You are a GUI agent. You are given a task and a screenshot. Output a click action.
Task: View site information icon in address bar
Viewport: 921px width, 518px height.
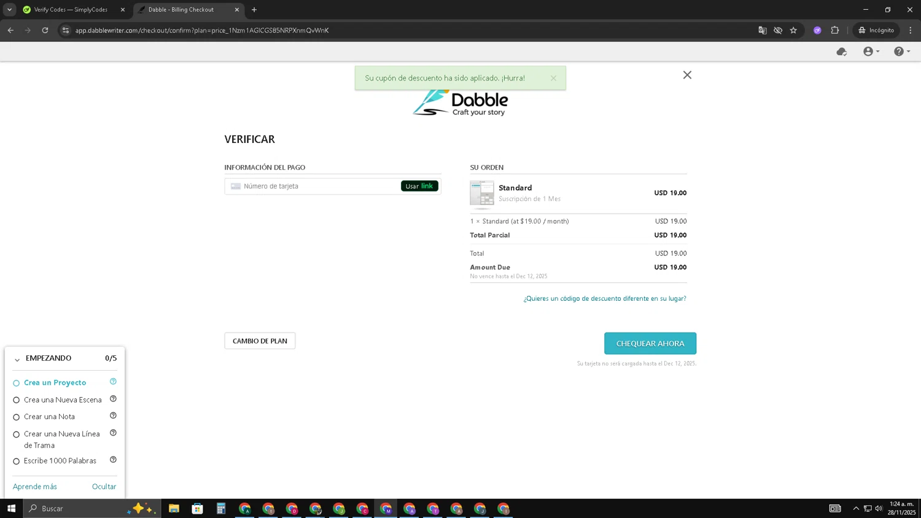coord(66,30)
